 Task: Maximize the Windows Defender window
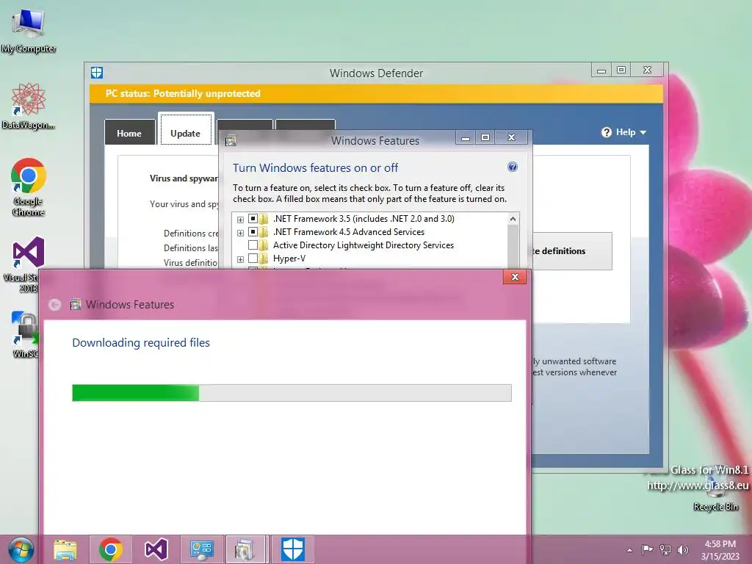click(621, 70)
